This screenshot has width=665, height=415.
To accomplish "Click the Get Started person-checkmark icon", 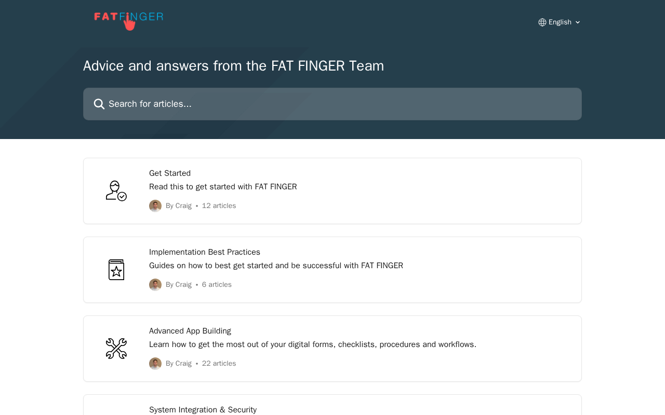I will [x=116, y=191].
